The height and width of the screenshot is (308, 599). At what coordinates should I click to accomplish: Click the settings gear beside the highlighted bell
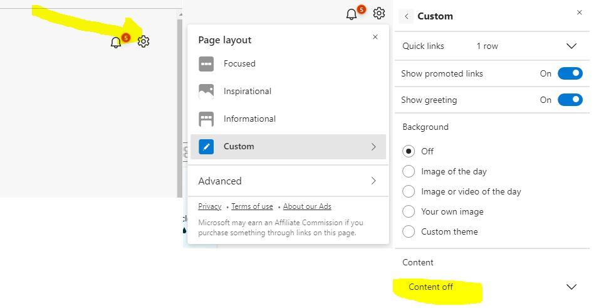coord(143,41)
